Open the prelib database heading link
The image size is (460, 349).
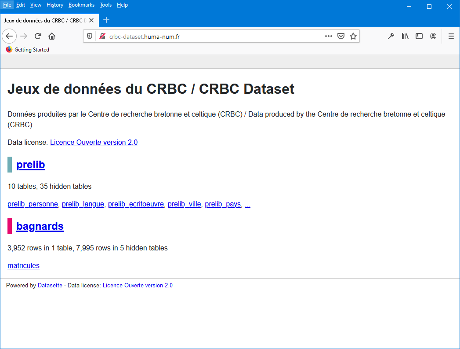point(30,165)
